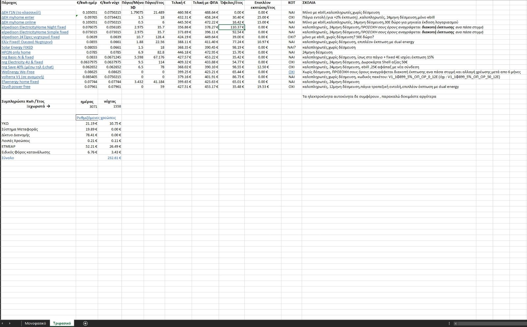527x327 pixels.
Task: Select the Δίκτυο Διανομής label
Action: pos(38,135)
